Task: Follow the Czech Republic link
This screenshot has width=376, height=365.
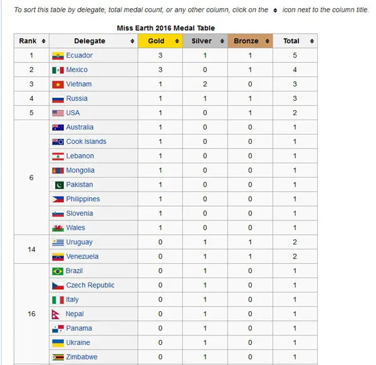Action: point(90,285)
